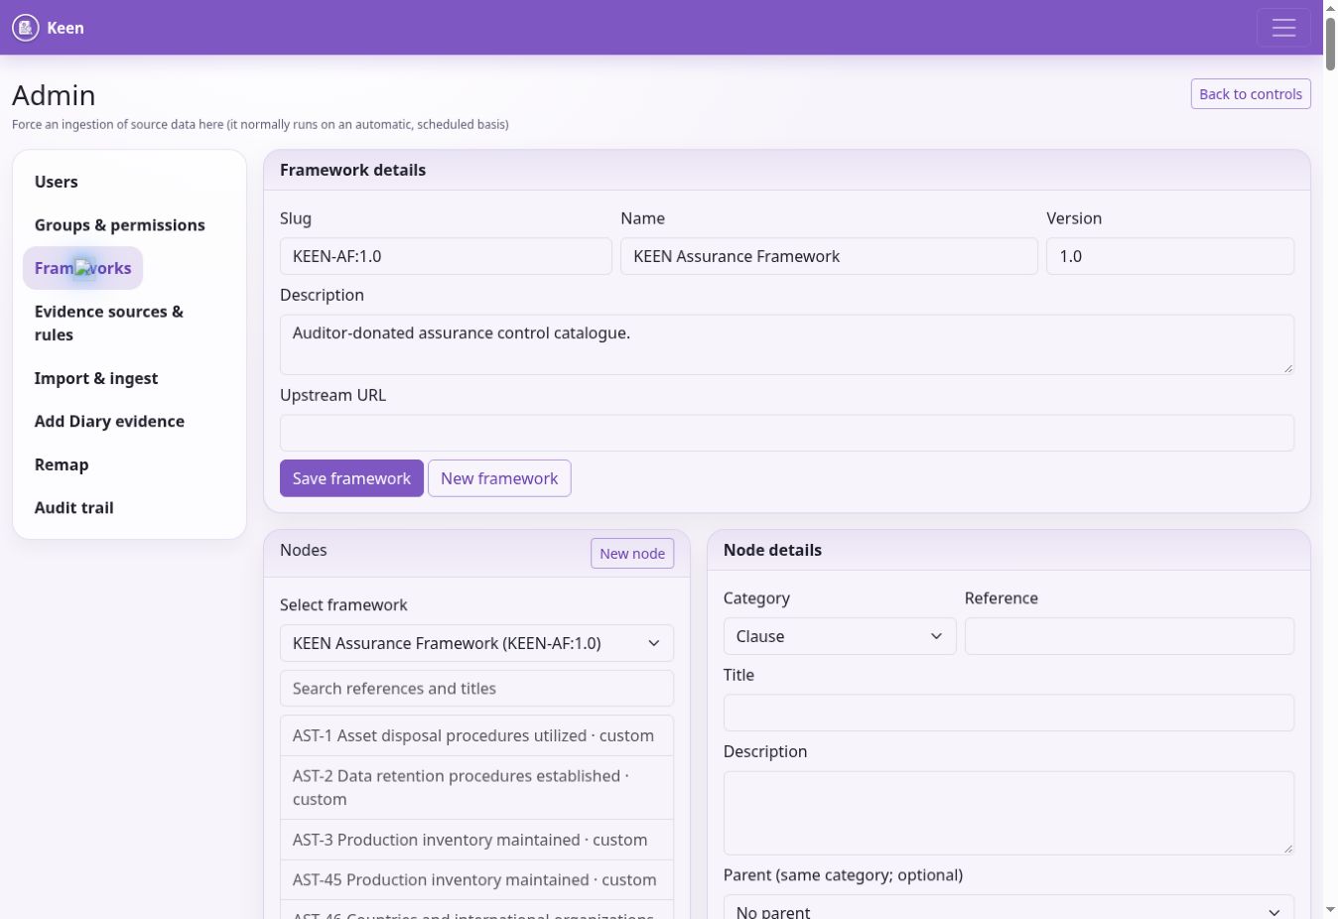Add a New node

click(632, 554)
